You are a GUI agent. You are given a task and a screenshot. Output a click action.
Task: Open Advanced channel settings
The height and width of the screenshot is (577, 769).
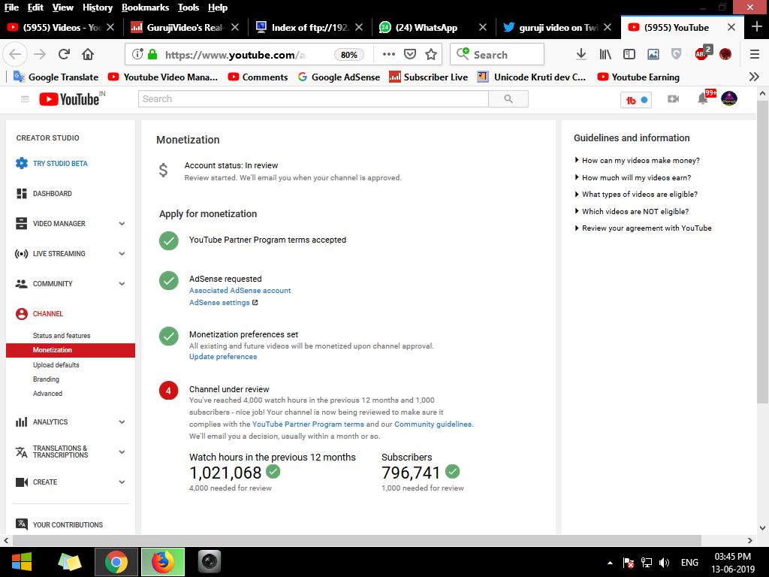coord(47,393)
